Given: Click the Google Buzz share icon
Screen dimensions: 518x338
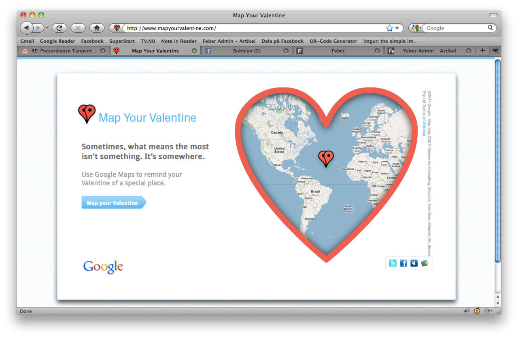Looking at the screenshot, I should 425,263.
